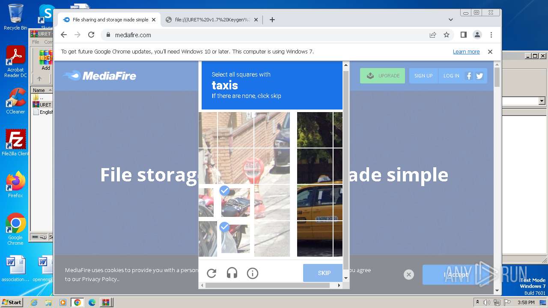The height and width of the screenshot is (308, 548).
Task: Open Chrome three-dot menu
Action: click(491, 35)
